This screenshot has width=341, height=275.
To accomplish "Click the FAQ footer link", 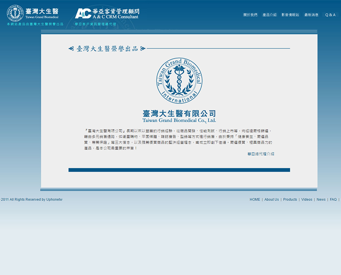I will [x=333, y=200].
